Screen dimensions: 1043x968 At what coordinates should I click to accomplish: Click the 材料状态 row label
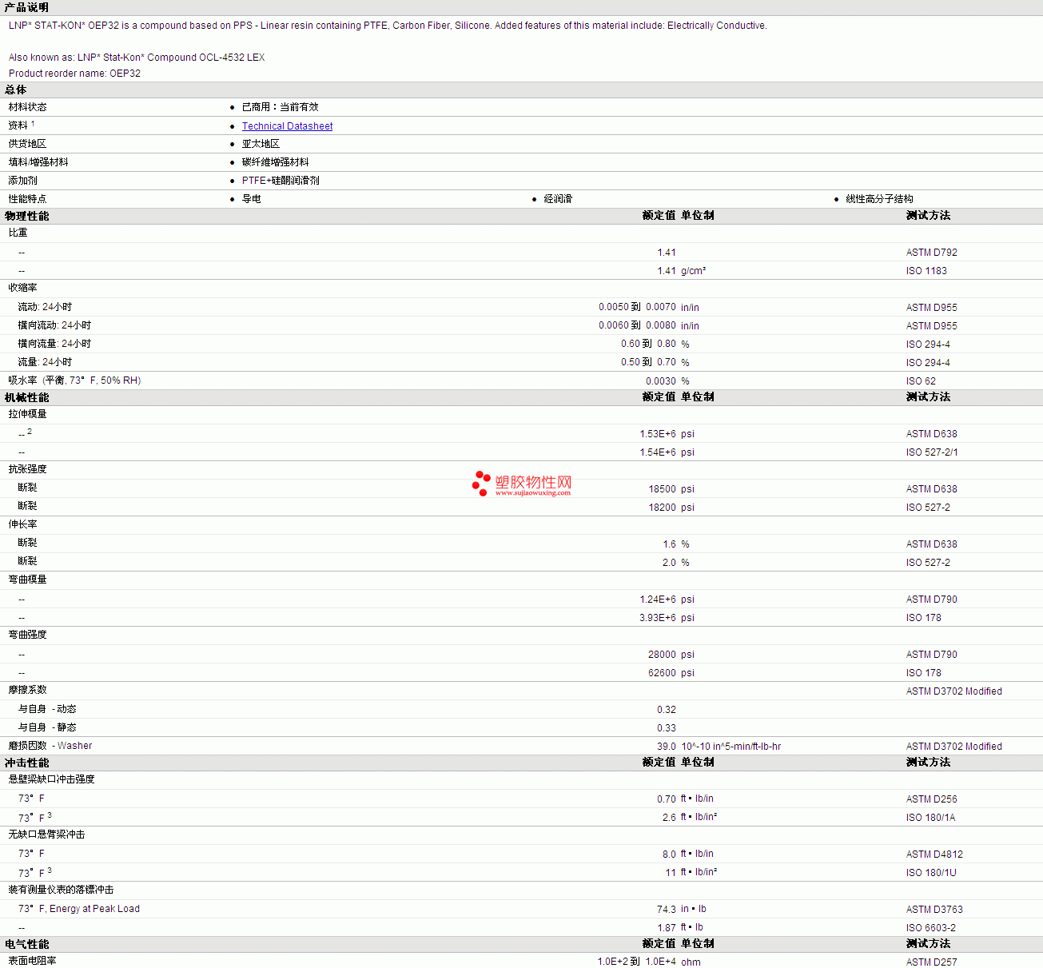pyautogui.click(x=27, y=107)
